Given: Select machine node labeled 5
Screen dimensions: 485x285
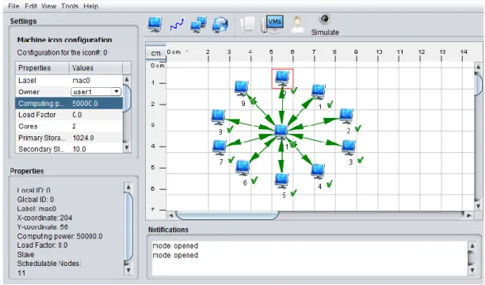Looking at the screenshot, I should click(x=281, y=180).
